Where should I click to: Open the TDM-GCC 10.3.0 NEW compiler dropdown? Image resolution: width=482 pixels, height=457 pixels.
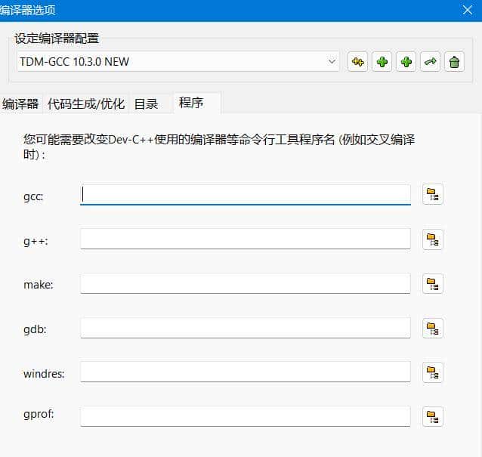pos(178,62)
